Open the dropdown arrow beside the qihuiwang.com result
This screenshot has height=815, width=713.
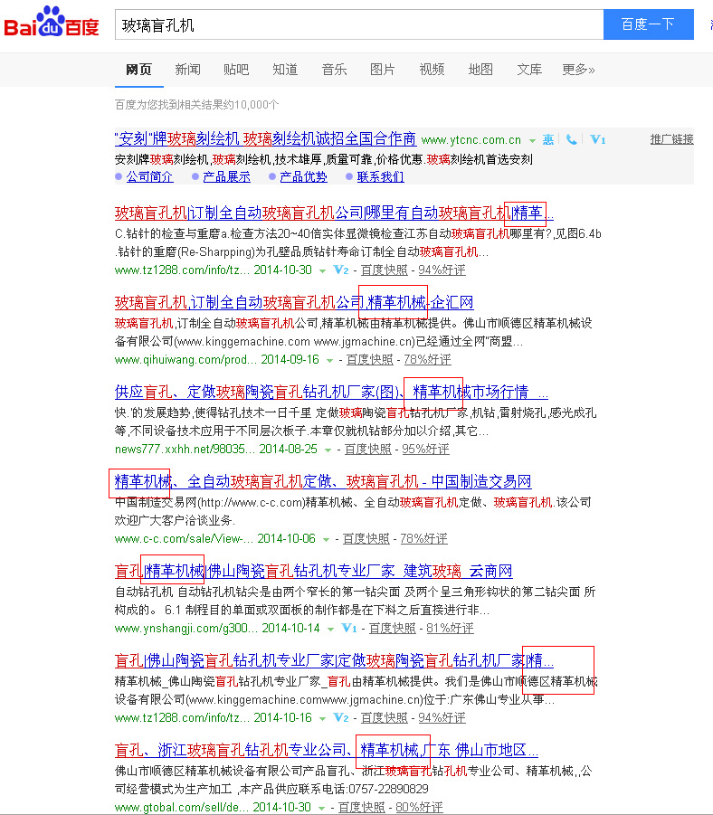(x=329, y=360)
